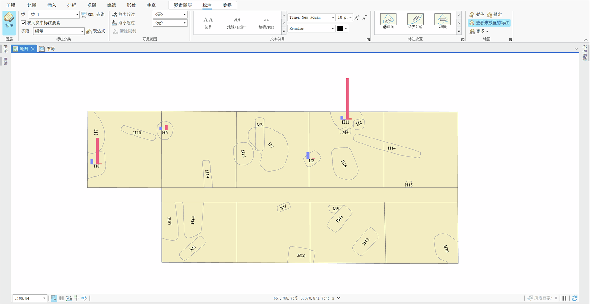Screen dimensions: 590x304
Task: Open the SQL 查询 builder
Action: (x=93, y=15)
